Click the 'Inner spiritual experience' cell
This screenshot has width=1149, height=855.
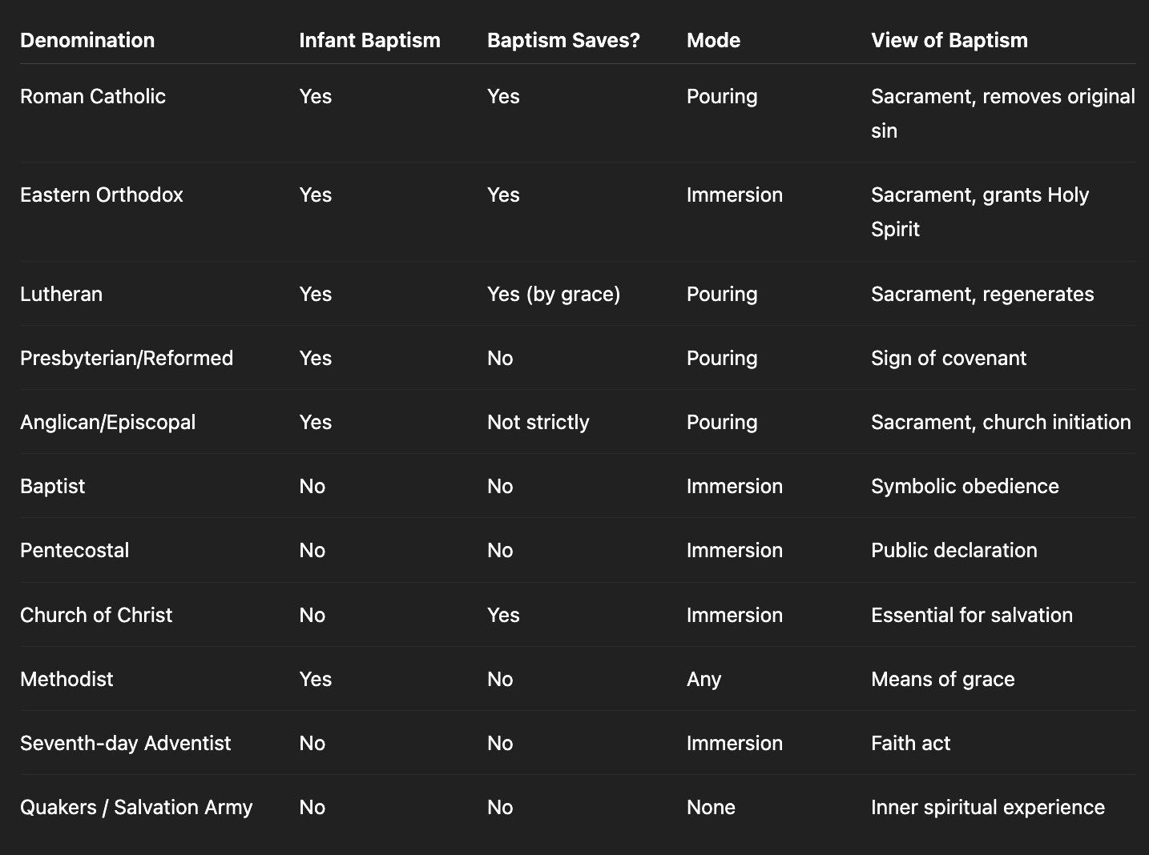click(987, 807)
